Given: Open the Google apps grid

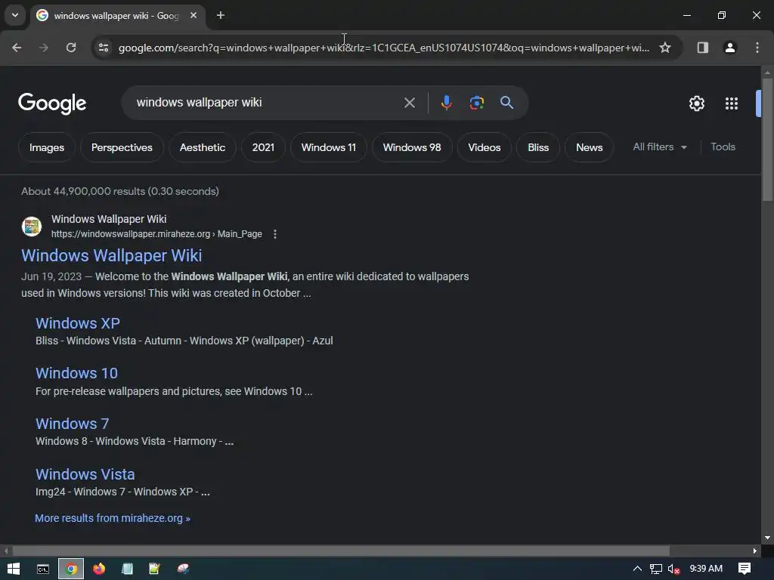Looking at the screenshot, I should tap(732, 103).
